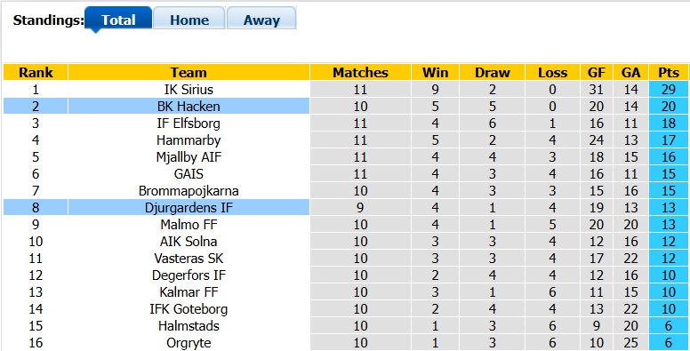Click the GF column header
This screenshot has height=351, width=690.
pyautogui.click(x=597, y=72)
